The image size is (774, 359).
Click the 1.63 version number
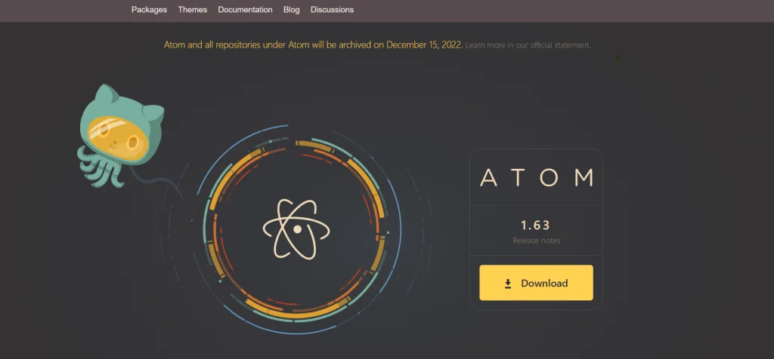click(x=536, y=225)
